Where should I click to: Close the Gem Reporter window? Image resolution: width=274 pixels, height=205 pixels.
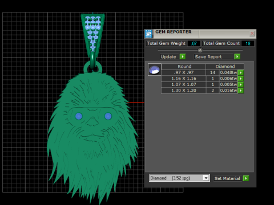252,34
